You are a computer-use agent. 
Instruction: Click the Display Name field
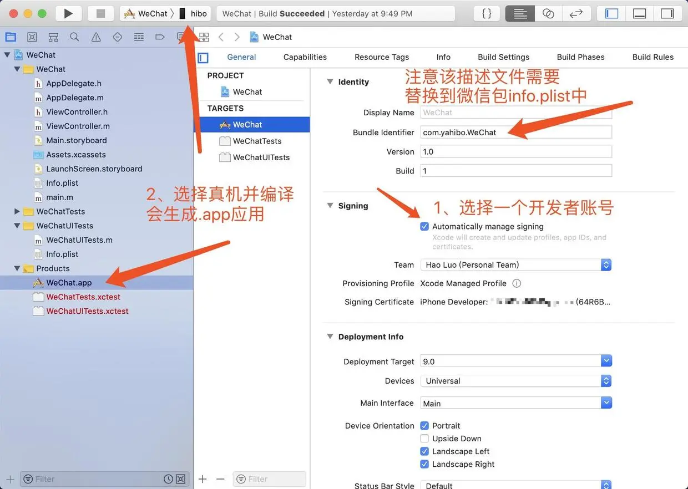[x=516, y=113]
